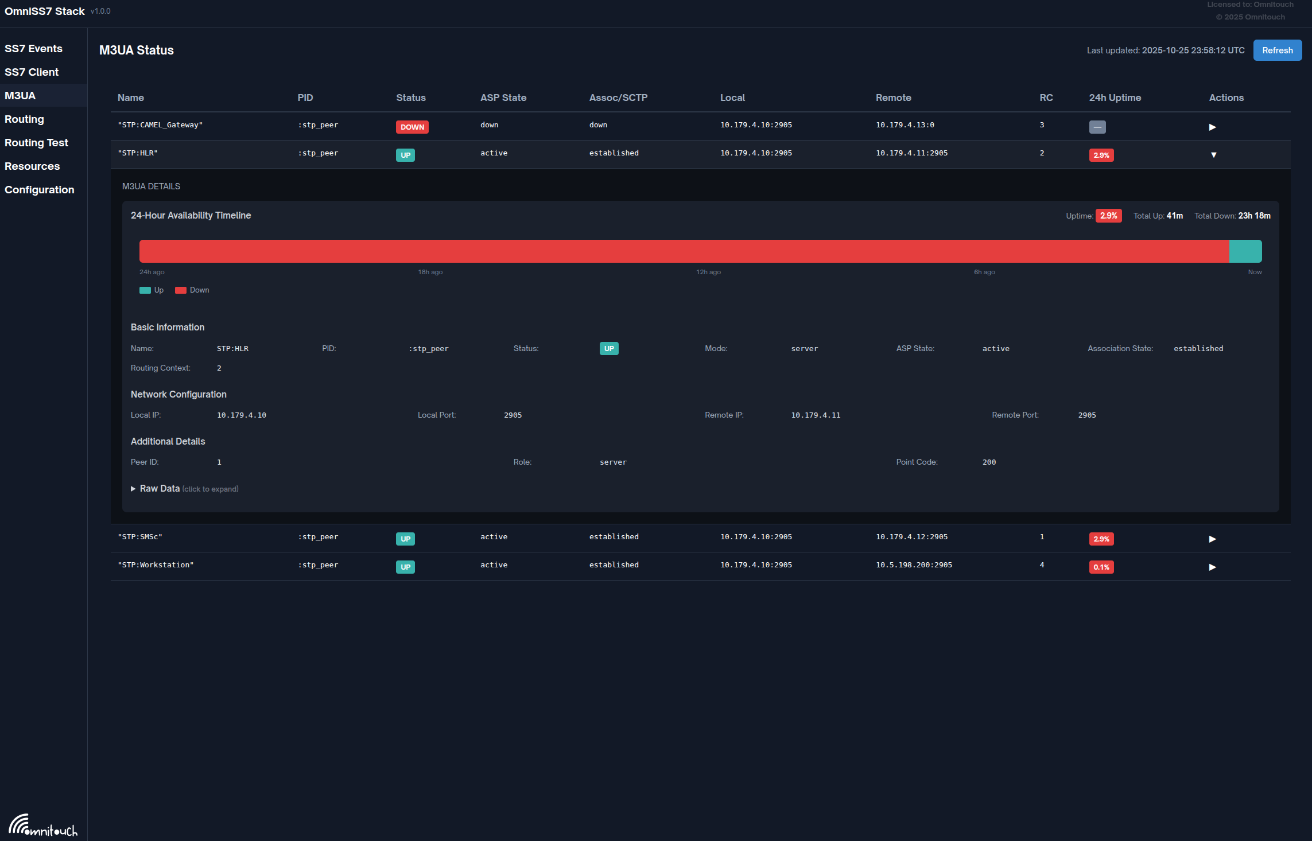Open the Routing Test page

tap(36, 143)
